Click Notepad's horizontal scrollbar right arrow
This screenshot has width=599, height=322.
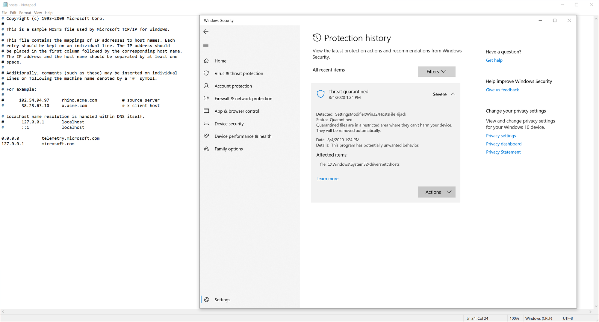click(x=591, y=312)
